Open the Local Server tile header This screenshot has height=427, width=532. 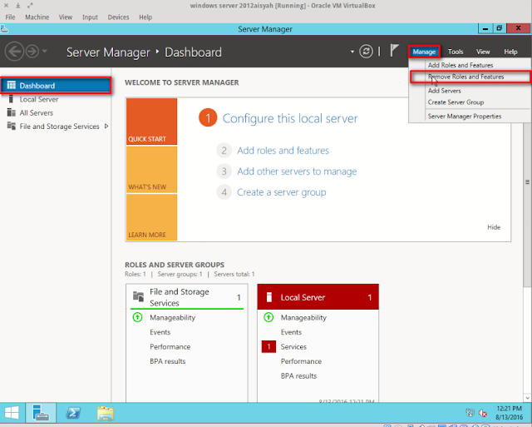point(318,297)
